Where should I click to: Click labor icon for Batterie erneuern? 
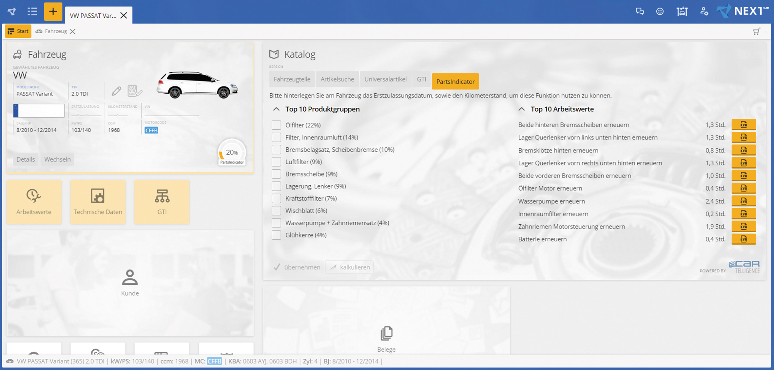coord(744,239)
